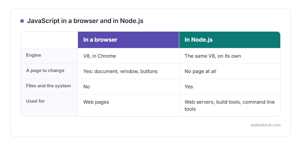Select the 'Files and the system' row label

tap(49, 86)
